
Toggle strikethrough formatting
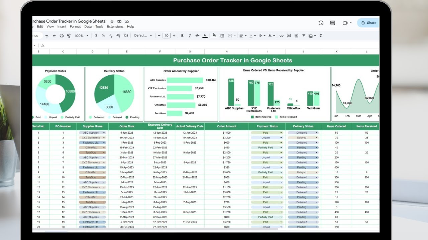(x=197, y=36)
